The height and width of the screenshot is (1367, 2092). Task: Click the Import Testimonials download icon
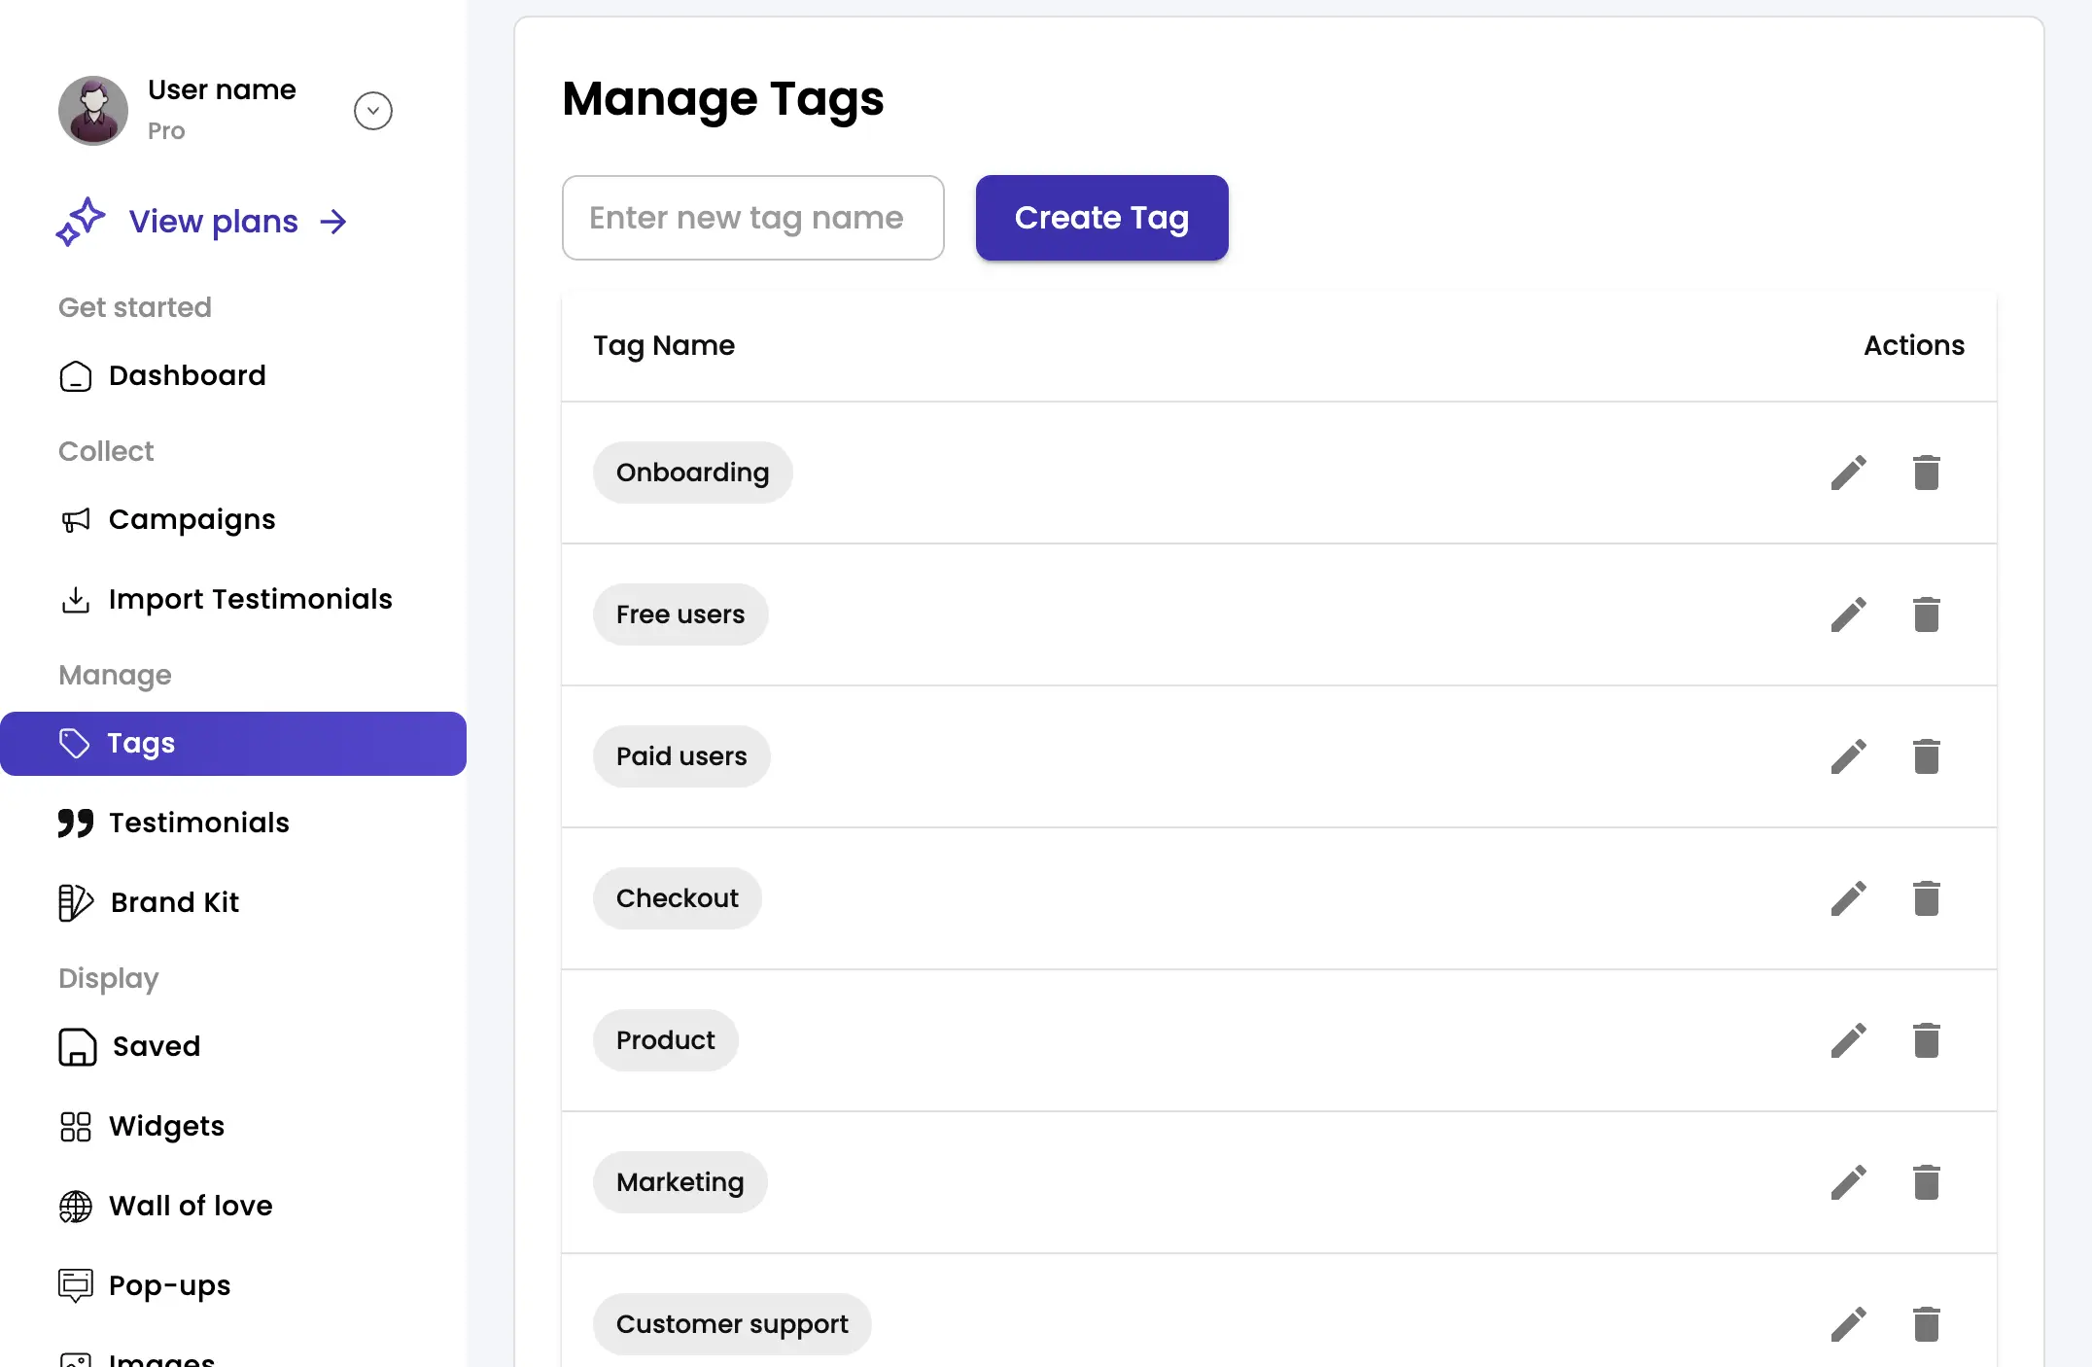tap(76, 600)
